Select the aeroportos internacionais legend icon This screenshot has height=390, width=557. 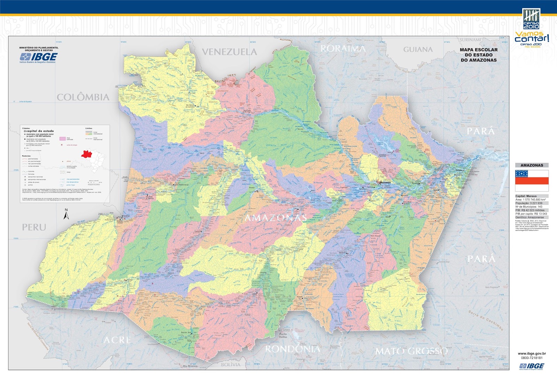25,179
